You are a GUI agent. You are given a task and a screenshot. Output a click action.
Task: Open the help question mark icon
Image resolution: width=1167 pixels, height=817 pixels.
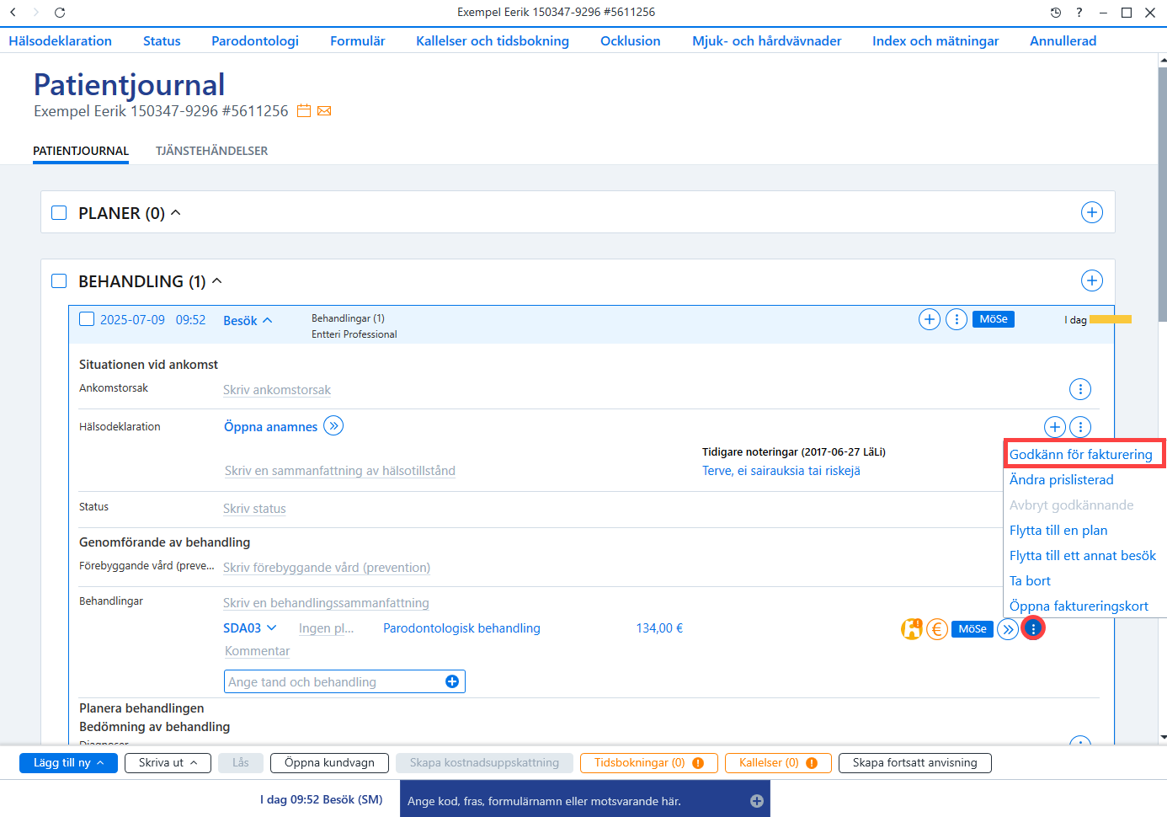[x=1079, y=12]
